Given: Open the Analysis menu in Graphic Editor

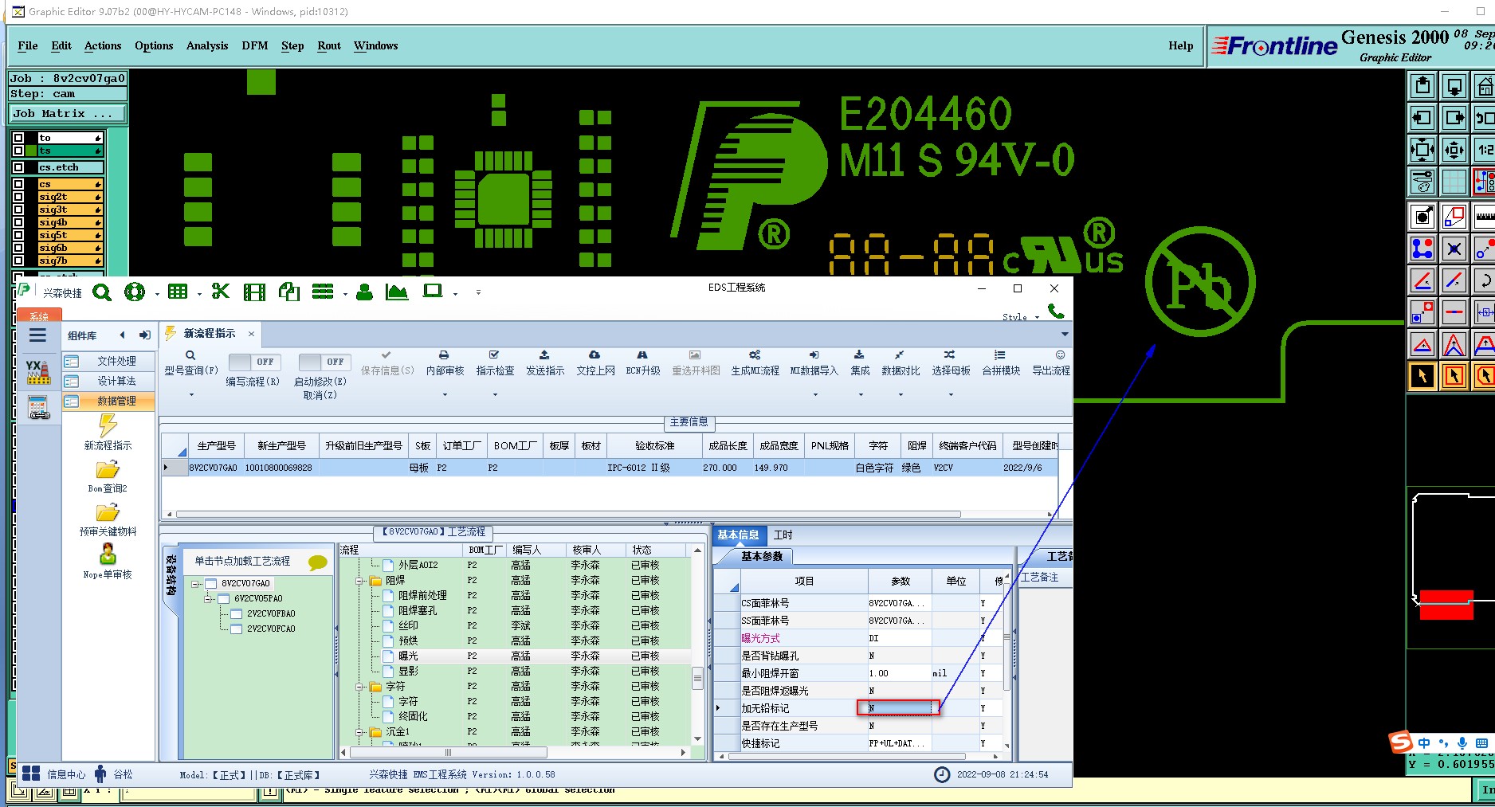Looking at the screenshot, I should 207,45.
